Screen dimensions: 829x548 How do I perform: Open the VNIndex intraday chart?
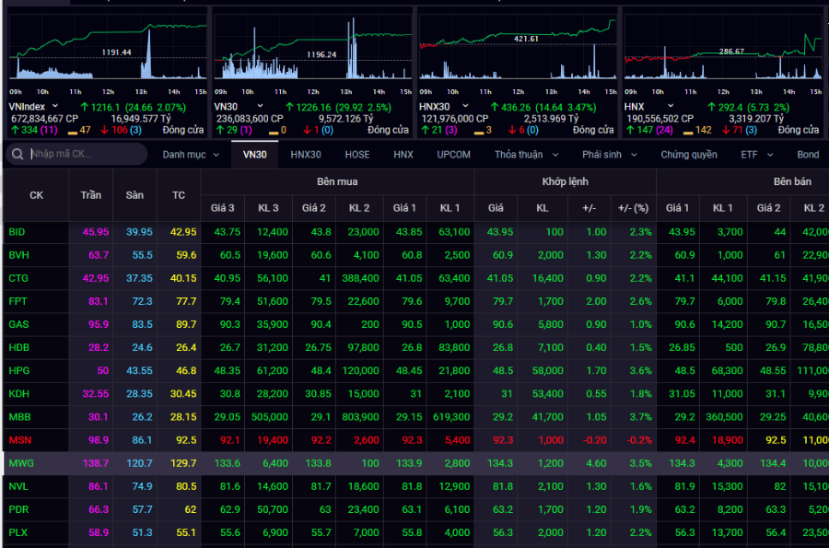[x=106, y=46]
